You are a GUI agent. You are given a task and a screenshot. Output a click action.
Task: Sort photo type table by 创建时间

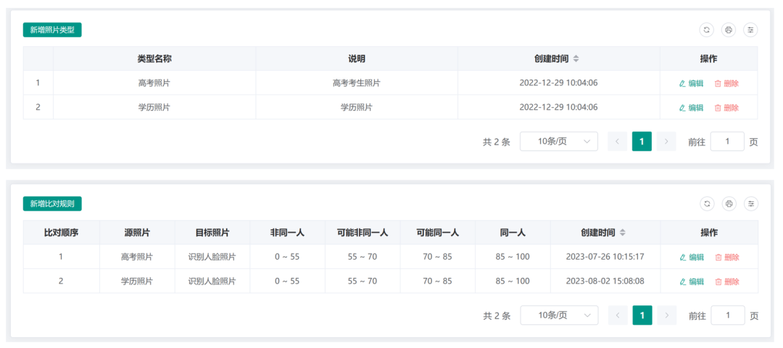576,59
